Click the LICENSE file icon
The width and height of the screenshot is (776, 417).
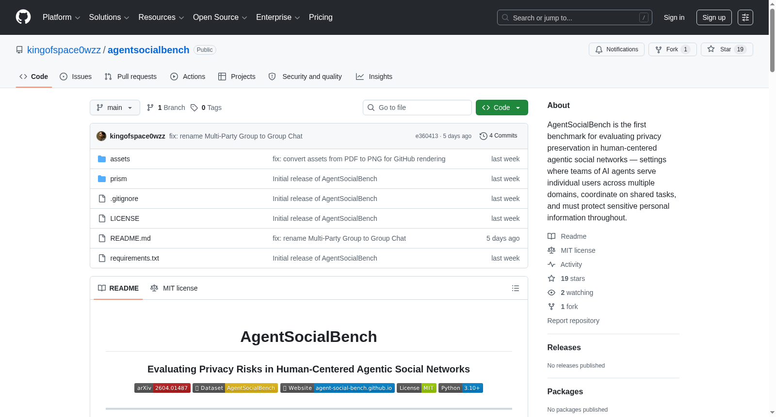tap(102, 218)
